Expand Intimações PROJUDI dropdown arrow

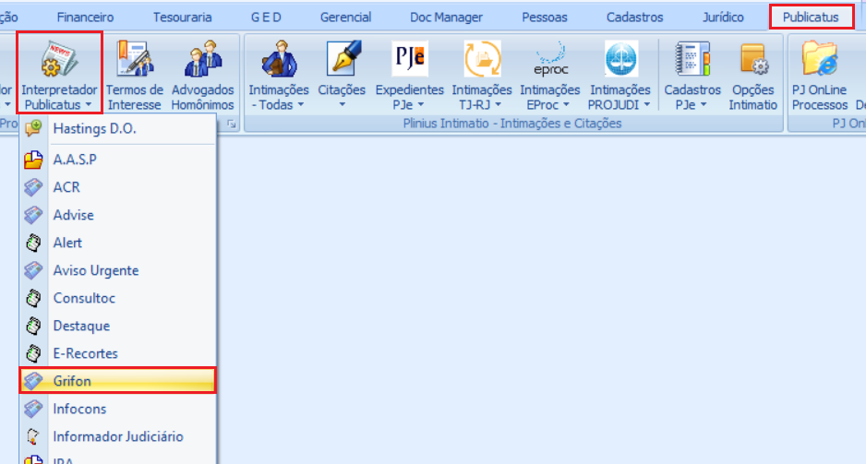[647, 105]
